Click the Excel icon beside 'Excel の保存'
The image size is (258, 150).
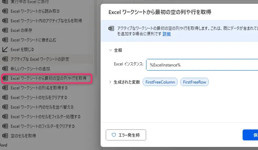(5, 30)
